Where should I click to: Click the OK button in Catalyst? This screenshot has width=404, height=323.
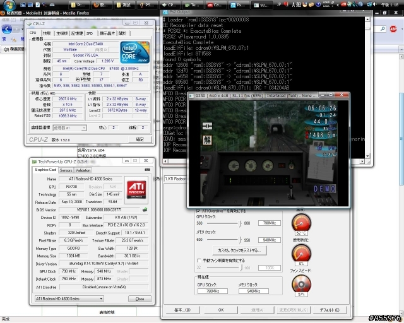[221, 310]
